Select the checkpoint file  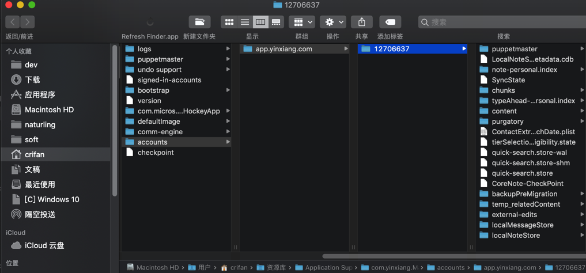(x=176, y=153)
